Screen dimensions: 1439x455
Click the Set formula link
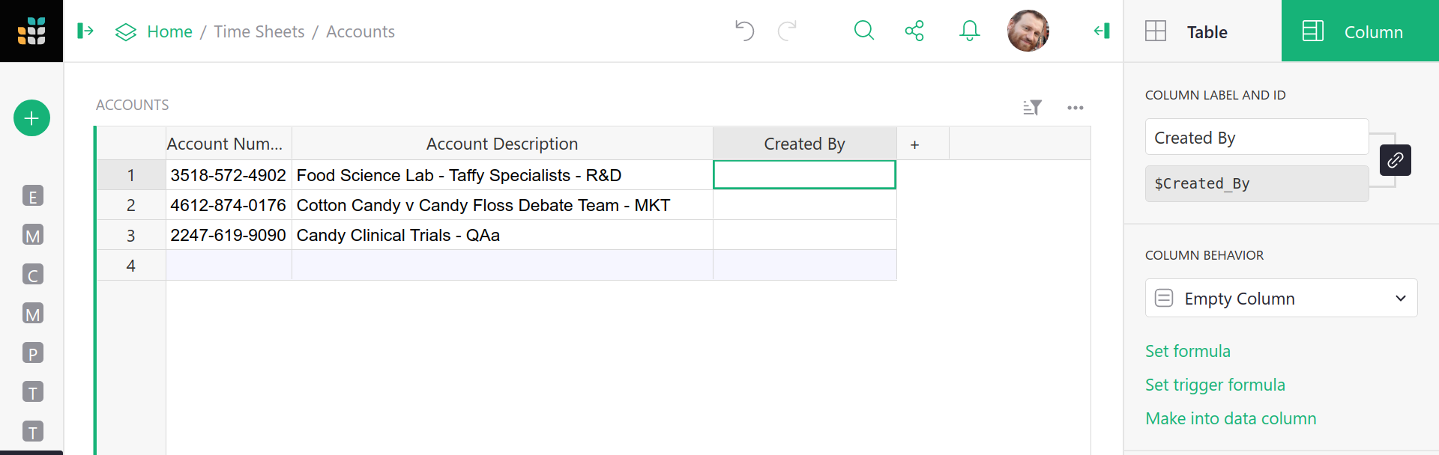click(1187, 351)
